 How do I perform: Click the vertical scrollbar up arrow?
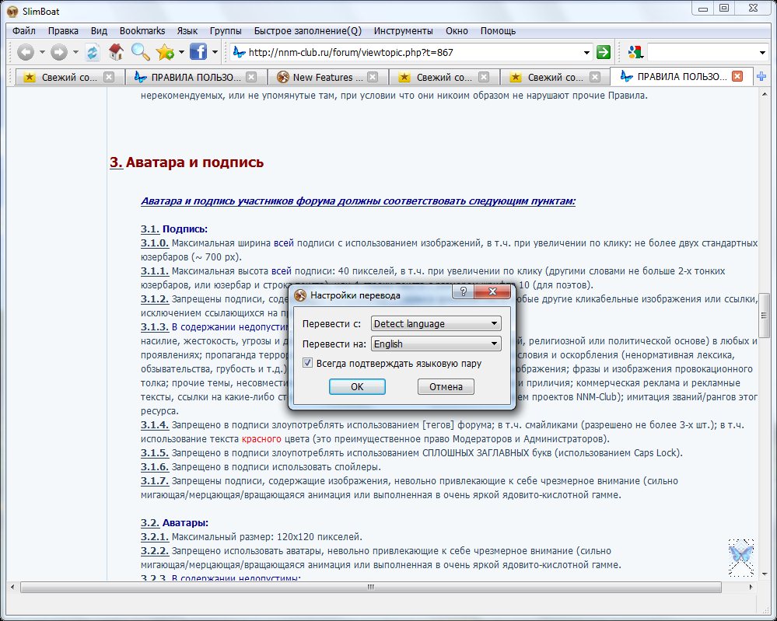pos(764,92)
